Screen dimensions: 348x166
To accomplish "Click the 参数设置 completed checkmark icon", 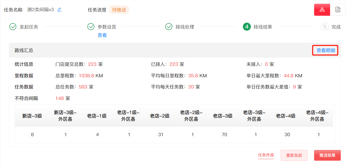I will (91, 27).
